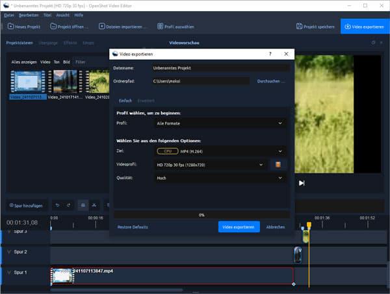390x294 pixels.
Task: Open the Videoprofil dropdown HD 720p 30 fps
Action: tap(211, 165)
